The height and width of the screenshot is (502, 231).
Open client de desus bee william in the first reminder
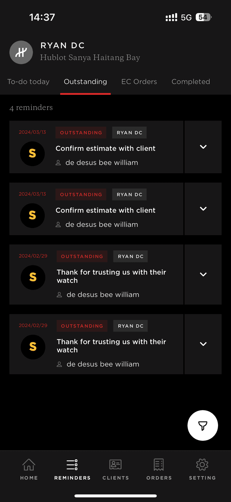tap(101, 163)
